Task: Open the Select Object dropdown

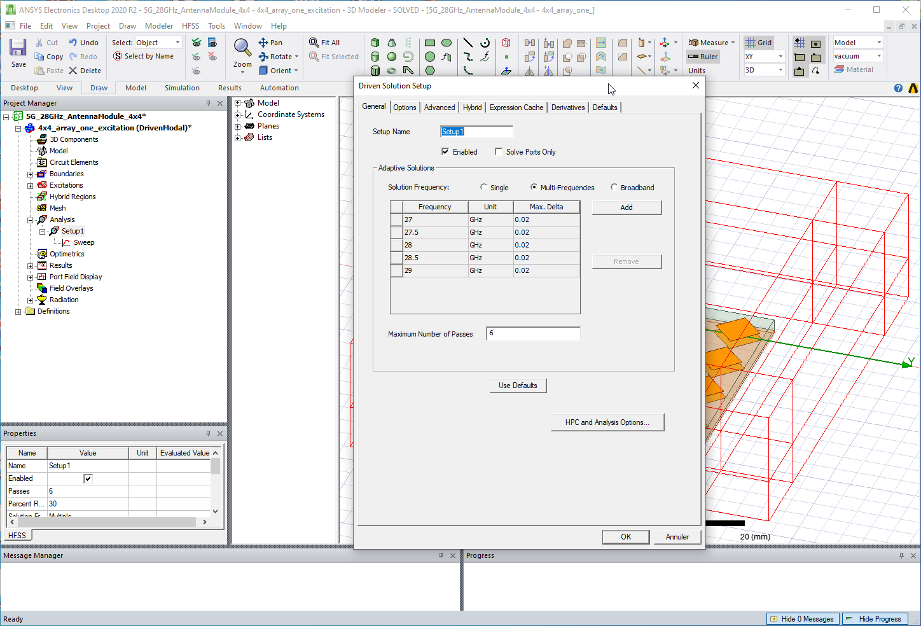Action: pos(158,43)
